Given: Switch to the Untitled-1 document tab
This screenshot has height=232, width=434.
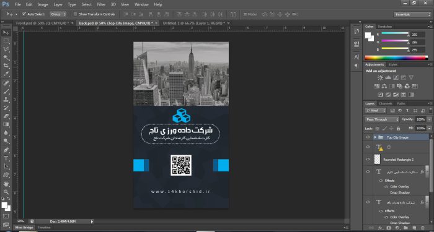Looking at the screenshot, I should pos(193,24).
